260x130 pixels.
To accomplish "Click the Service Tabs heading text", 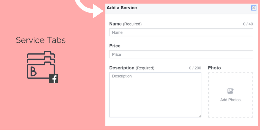I will click(41, 40).
